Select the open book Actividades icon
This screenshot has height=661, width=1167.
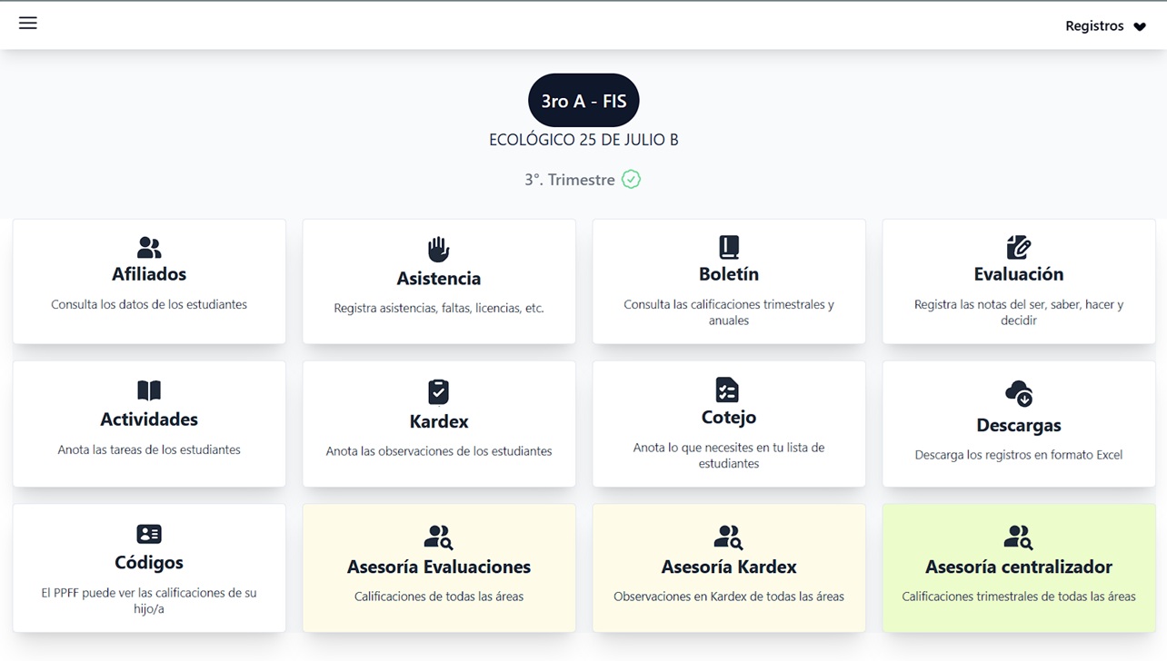click(x=148, y=390)
